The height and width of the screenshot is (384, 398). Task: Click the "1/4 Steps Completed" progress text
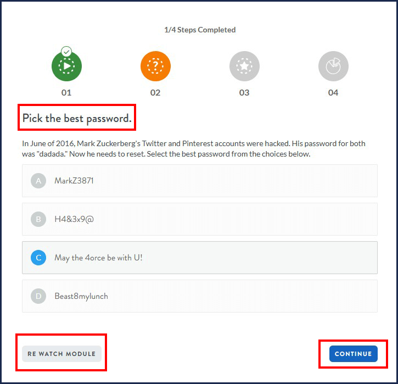(x=200, y=30)
